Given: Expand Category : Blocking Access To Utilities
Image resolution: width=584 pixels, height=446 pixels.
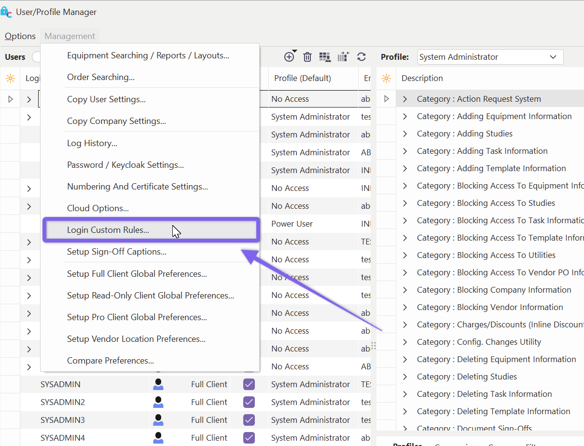Looking at the screenshot, I should [x=405, y=255].
